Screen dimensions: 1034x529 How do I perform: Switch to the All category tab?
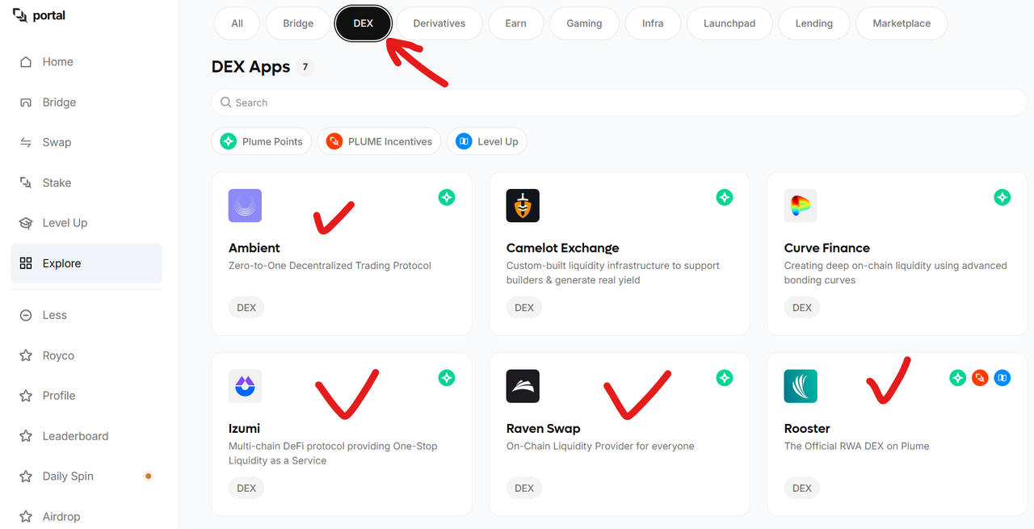pyautogui.click(x=237, y=23)
